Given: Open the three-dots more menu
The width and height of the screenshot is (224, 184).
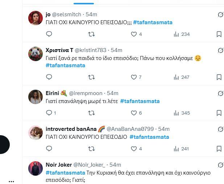Looking at the screenshot, I should pos(11,180).
